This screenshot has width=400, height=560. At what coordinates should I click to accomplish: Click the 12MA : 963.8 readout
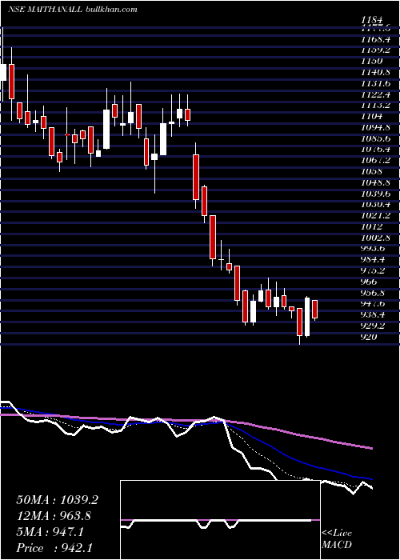point(54,516)
